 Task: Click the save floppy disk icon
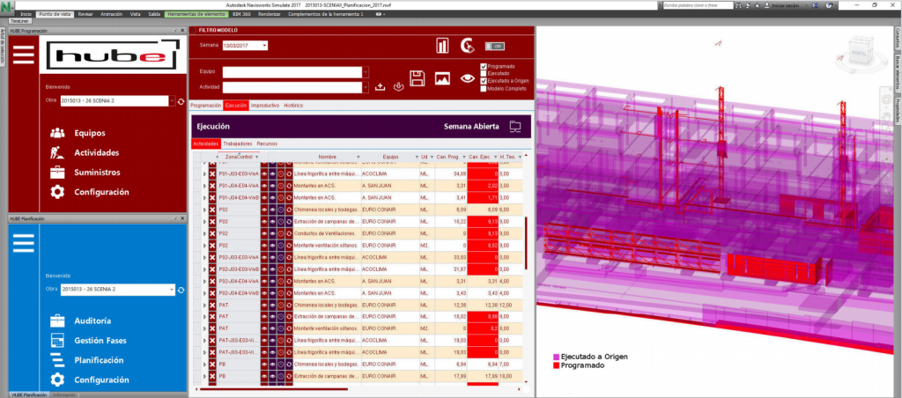pyautogui.click(x=418, y=78)
